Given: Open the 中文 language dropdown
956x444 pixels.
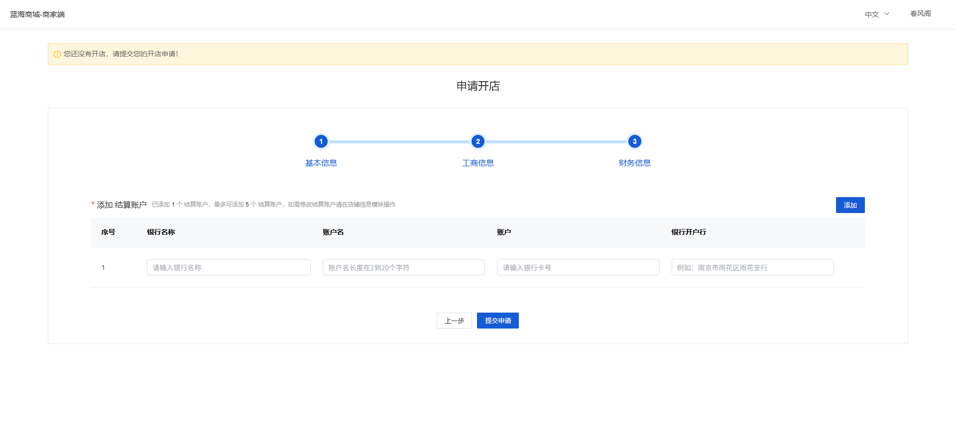Looking at the screenshot, I should coord(877,14).
